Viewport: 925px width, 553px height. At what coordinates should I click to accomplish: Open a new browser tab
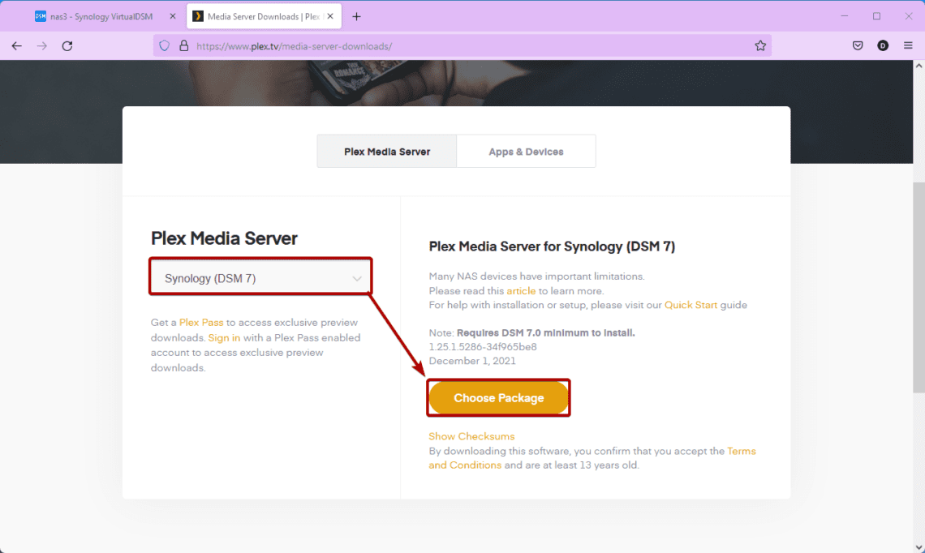[x=356, y=16]
